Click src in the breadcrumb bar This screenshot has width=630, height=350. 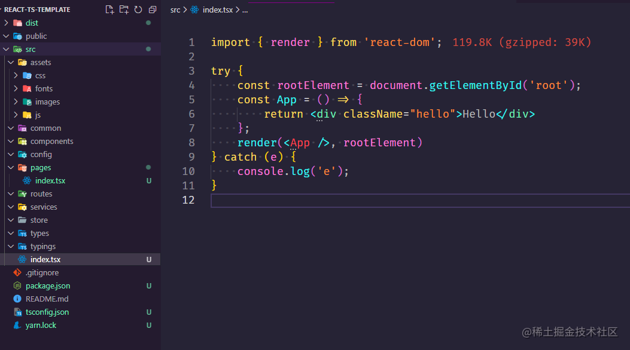[174, 10]
